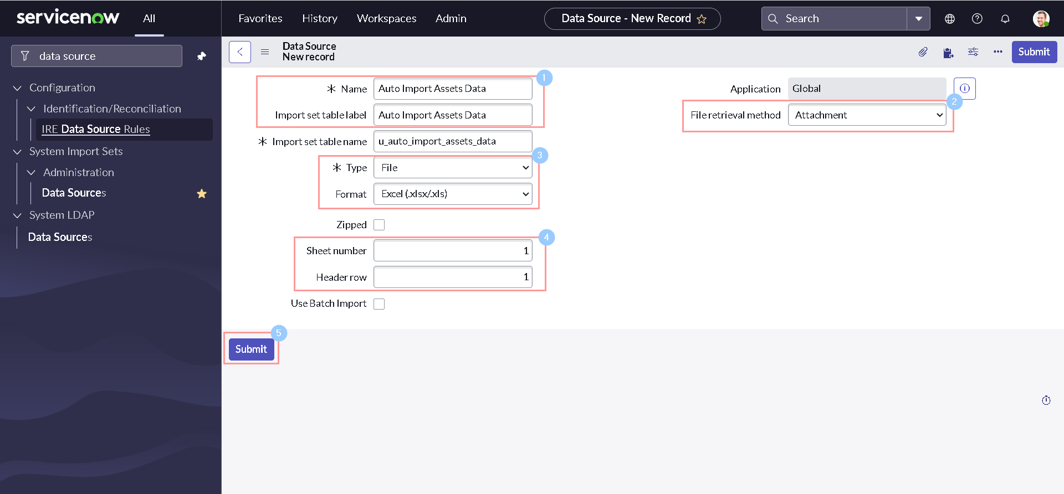Open more options ellipsis in header
Viewport: 1064px width, 494px height.
[998, 52]
